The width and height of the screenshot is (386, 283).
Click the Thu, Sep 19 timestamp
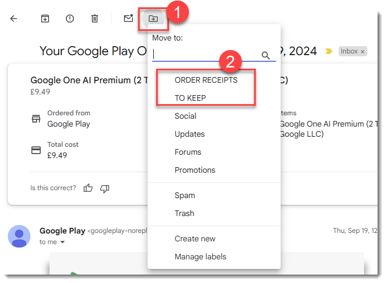(x=355, y=231)
